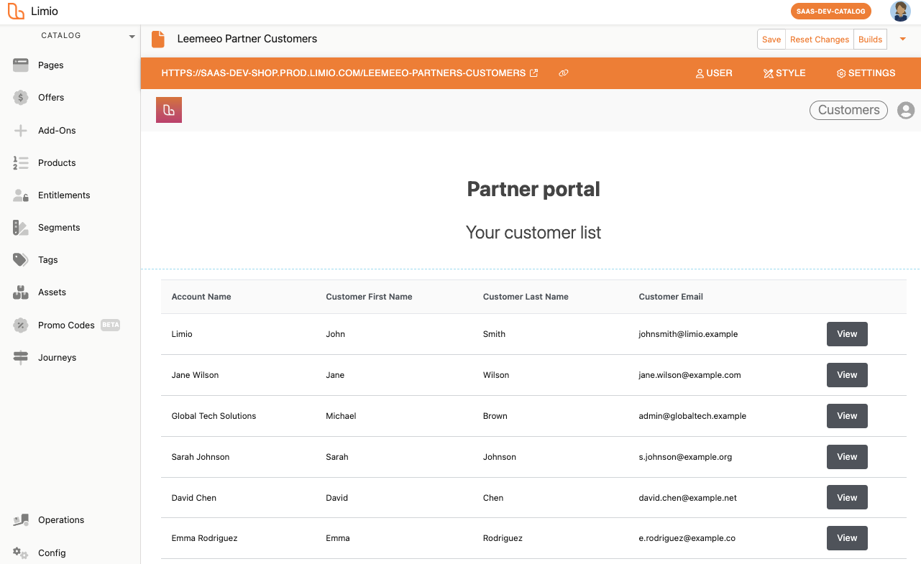The height and width of the screenshot is (564, 921).
Task: Click the copy link chain icon
Action: click(564, 73)
